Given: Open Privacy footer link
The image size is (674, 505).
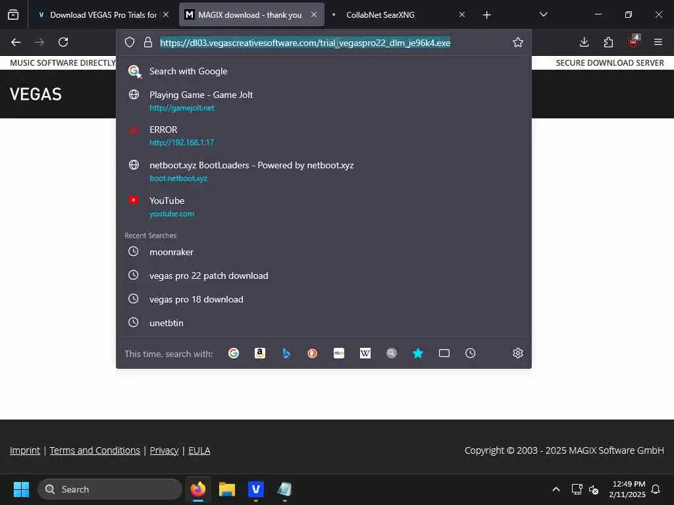Looking at the screenshot, I should point(164,450).
